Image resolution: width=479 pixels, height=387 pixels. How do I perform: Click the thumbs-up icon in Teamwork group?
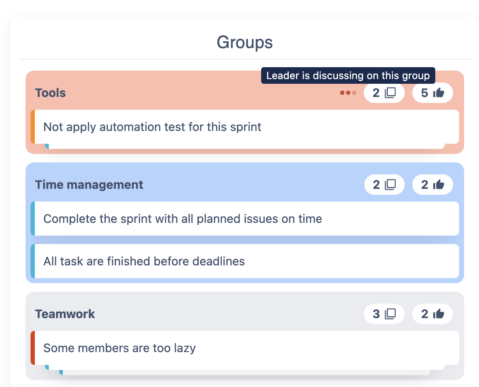coord(439,314)
